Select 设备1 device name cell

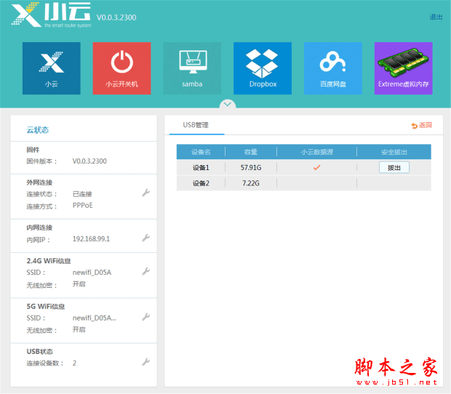[201, 167]
